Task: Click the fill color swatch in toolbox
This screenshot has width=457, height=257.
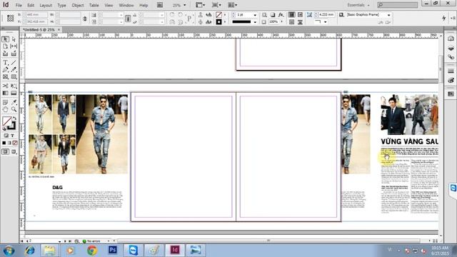Action: click(6, 121)
